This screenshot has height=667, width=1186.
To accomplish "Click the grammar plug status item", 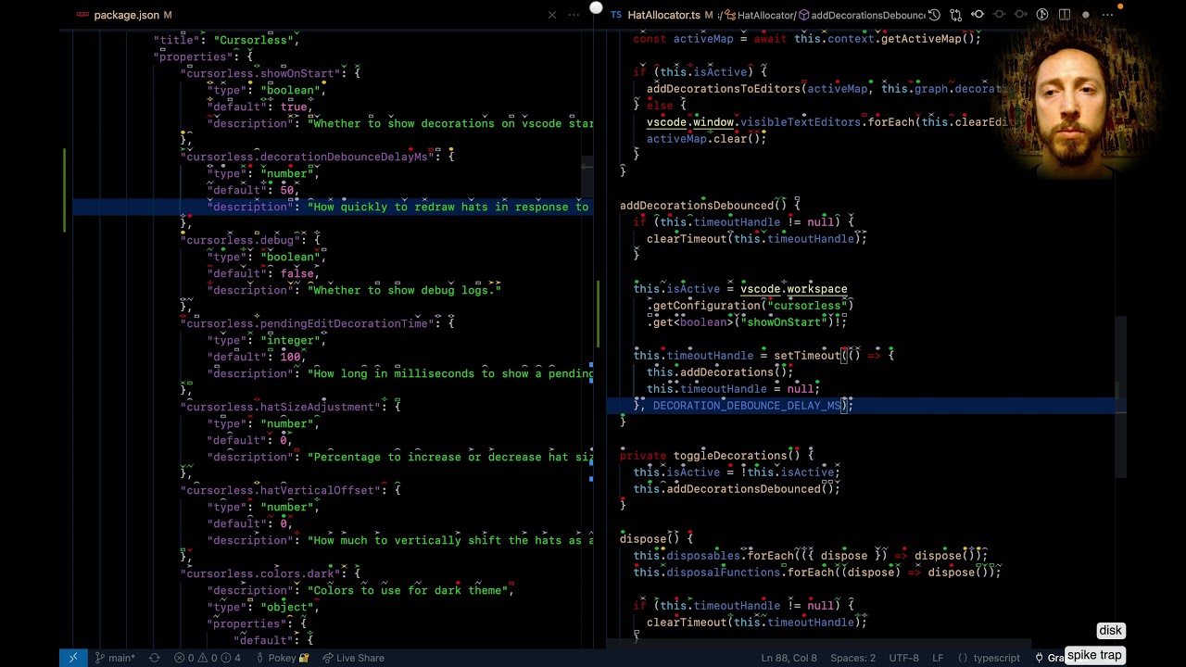I will [1050, 658].
